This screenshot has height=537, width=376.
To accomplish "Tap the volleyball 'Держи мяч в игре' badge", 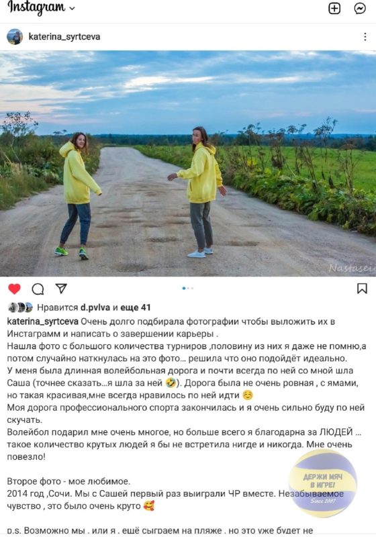I will coord(323,483).
